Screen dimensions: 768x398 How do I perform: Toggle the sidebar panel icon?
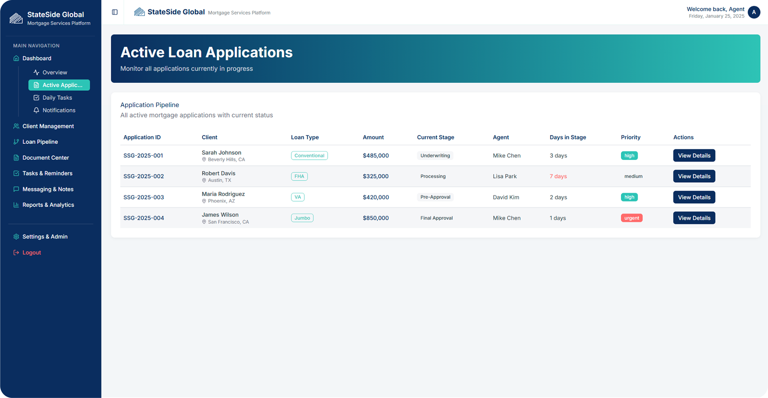coord(115,12)
